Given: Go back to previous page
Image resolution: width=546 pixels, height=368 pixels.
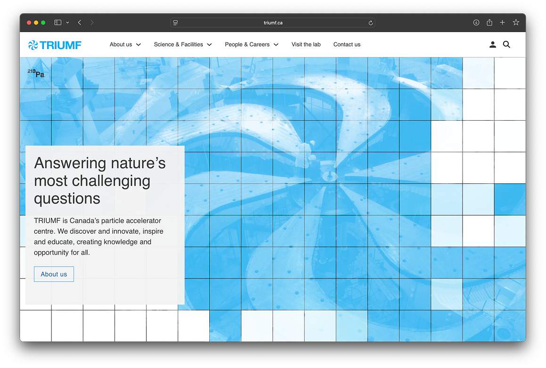Looking at the screenshot, I should point(80,23).
